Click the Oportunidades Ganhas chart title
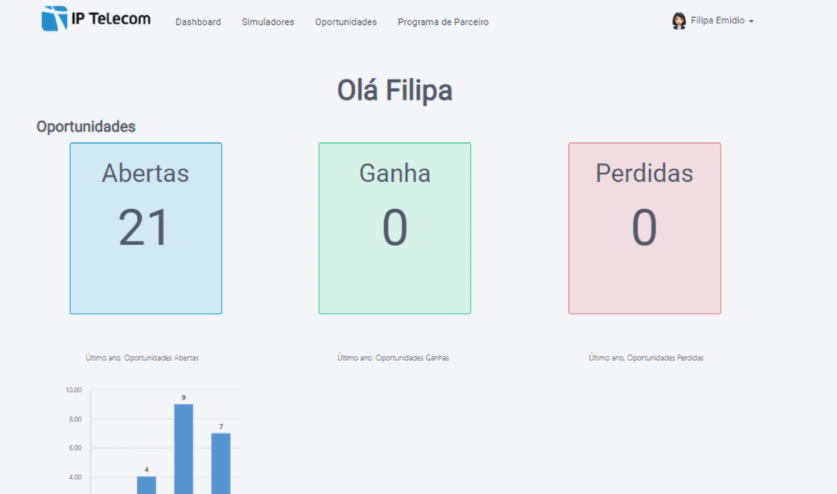837x494 pixels. pyautogui.click(x=393, y=358)
